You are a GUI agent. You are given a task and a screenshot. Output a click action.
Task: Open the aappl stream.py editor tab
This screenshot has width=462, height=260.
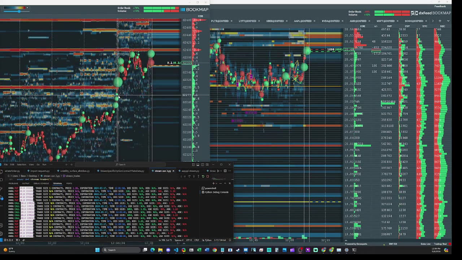[x=188, y=171]
